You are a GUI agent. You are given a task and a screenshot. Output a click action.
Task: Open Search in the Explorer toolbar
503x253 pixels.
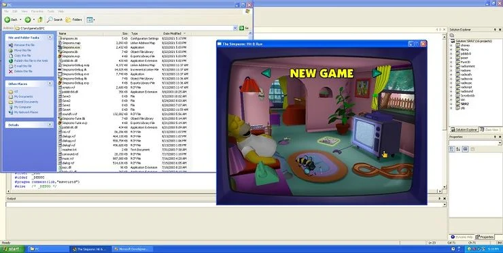click(55, 20)
